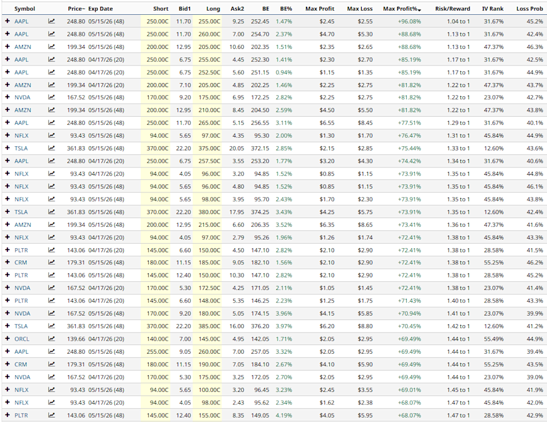The image size is (547, 422).
Task: Sort by the Exp Date column header
Action: [101, 9]
